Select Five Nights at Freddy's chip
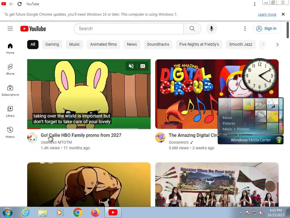The height and width of the screenshot is (218, 290). coord(199,45)
